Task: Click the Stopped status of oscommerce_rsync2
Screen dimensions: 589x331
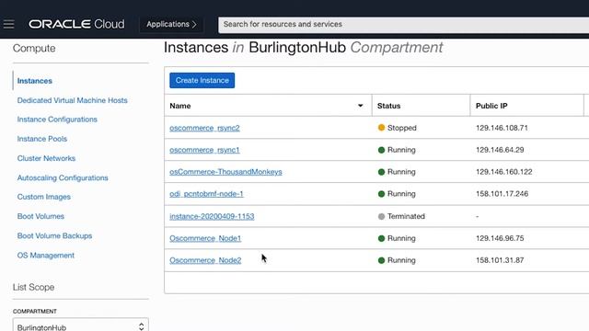Action: (402, 128)
